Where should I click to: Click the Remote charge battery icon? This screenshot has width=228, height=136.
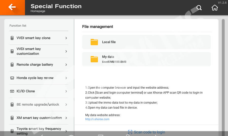click(12, 65)
